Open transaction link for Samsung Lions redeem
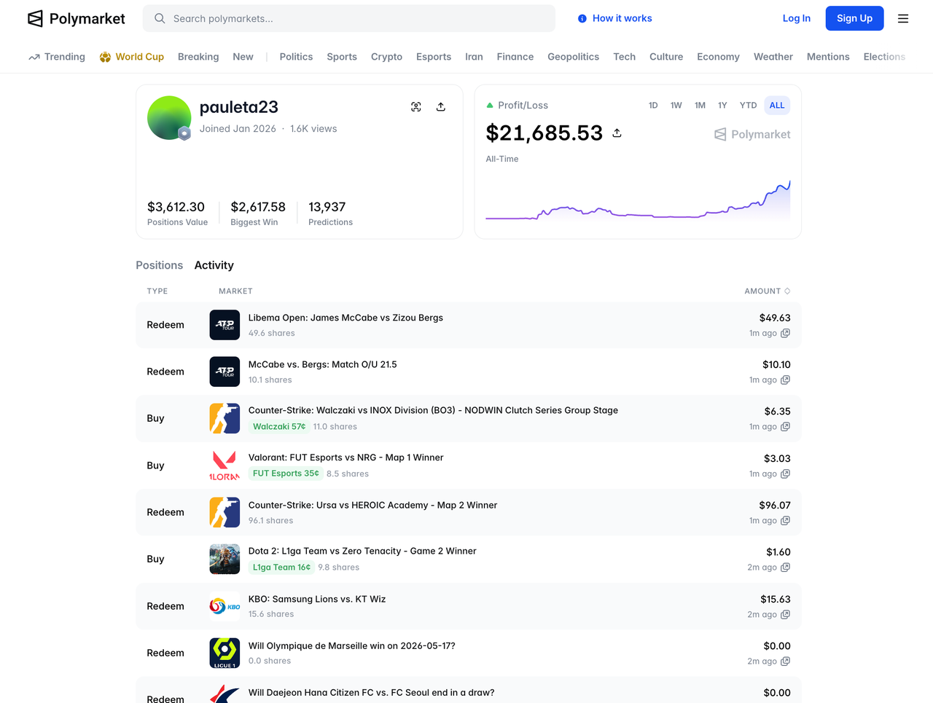This screenshot has height=703, width=933. pos(785,614)
